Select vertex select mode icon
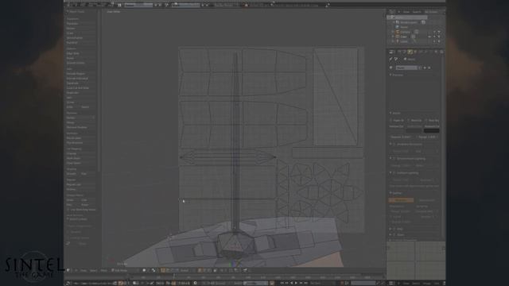Image resolution: width=509 pixels, height=286 pixels. [200, 270]
